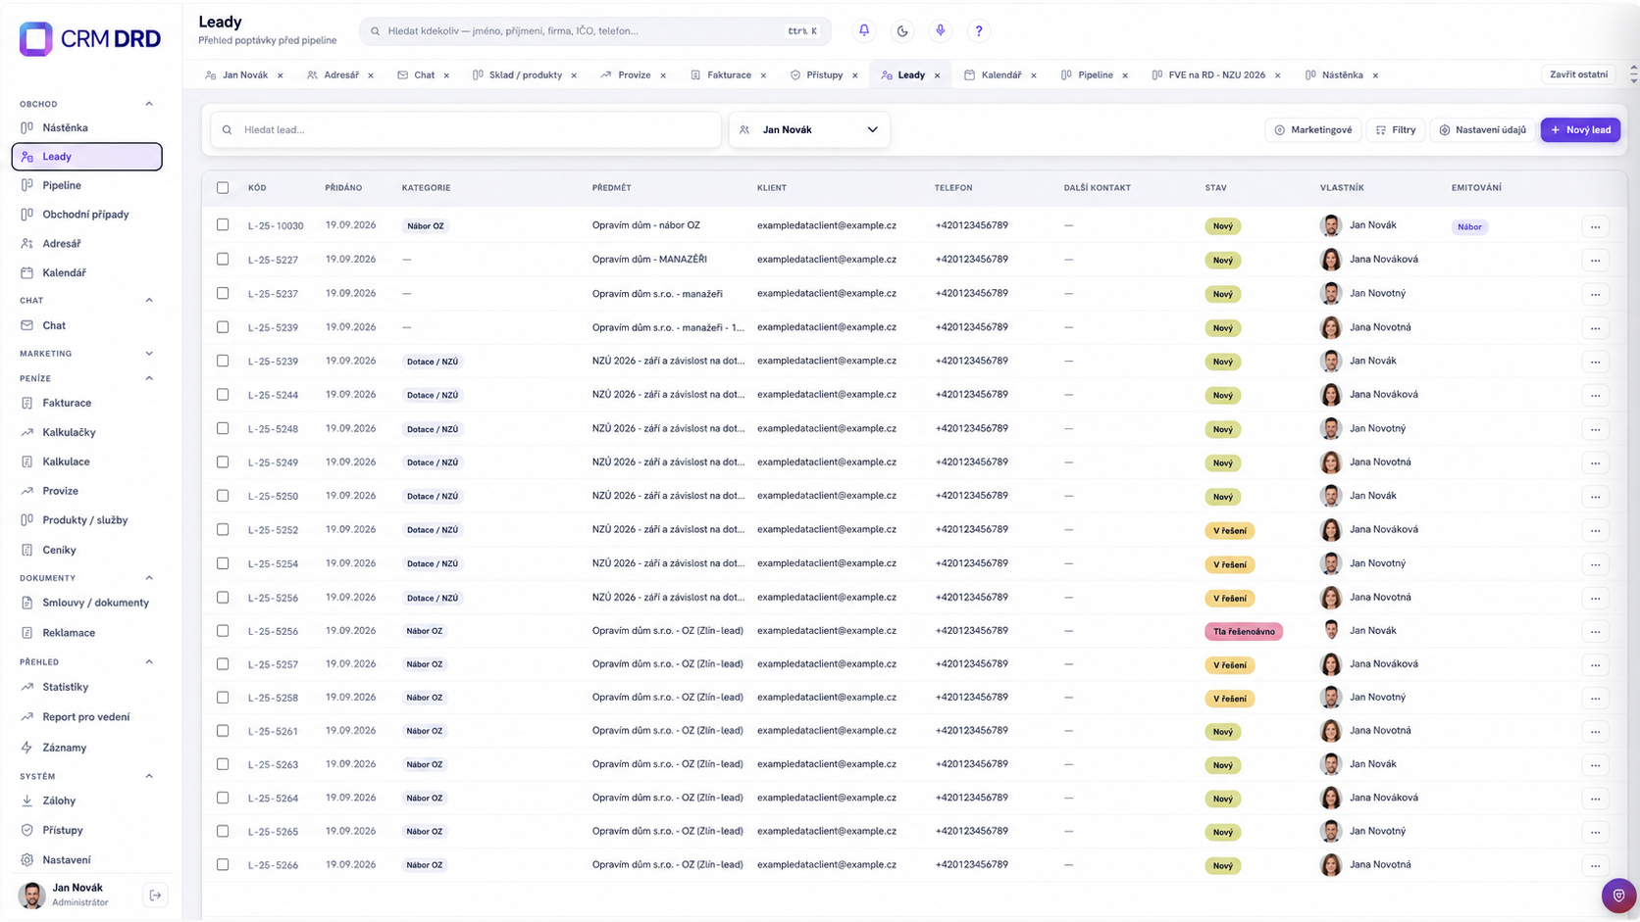This screenshot has height=922, width=1640.
Task: Select checkbox for lead L-25-5266
Action: [223, 865]
